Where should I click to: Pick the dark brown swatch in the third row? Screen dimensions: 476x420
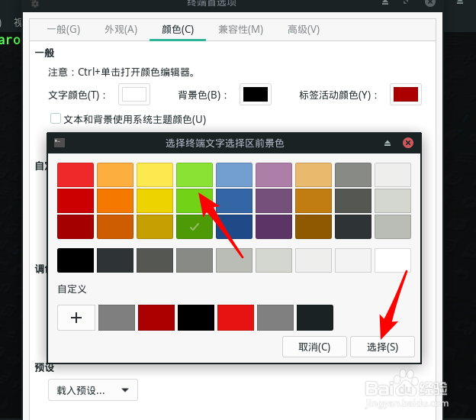coord(314,227)
